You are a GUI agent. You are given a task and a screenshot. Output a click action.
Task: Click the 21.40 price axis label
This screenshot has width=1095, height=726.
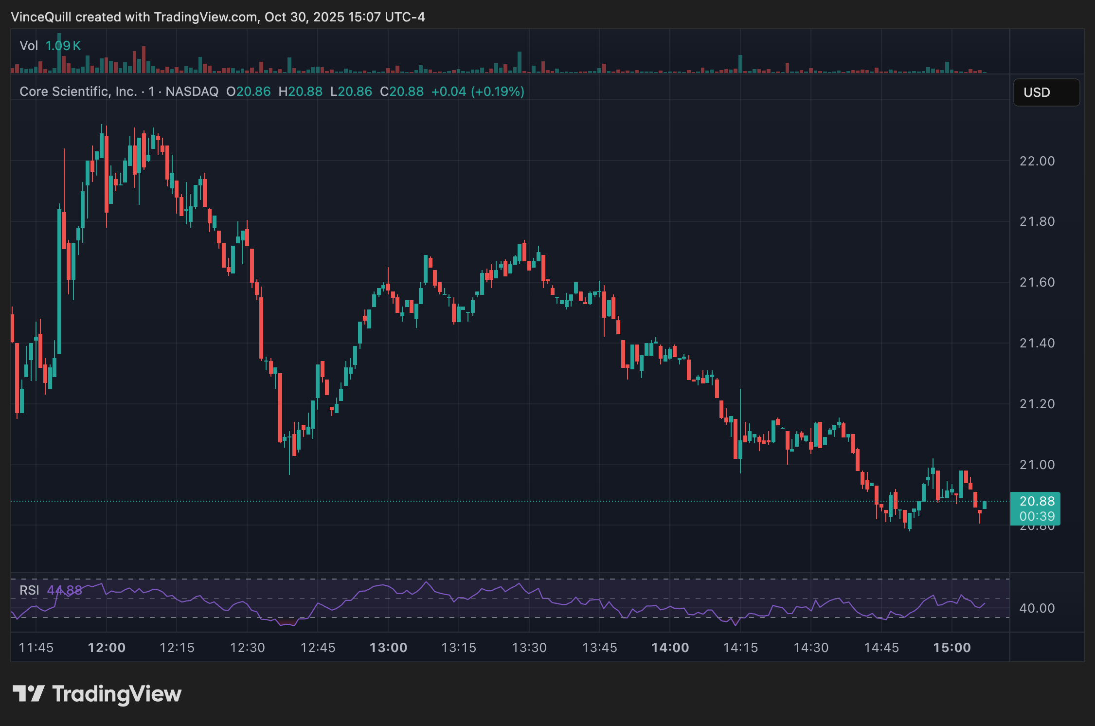[1037, 343]
